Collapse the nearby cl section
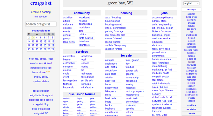This screenshot has height=116, width=213. [x=191, y=10]
